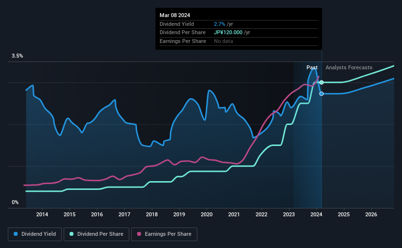Click the 2017 x-axis label
Screen dimensions: 402x248
(x=124, y=214)
